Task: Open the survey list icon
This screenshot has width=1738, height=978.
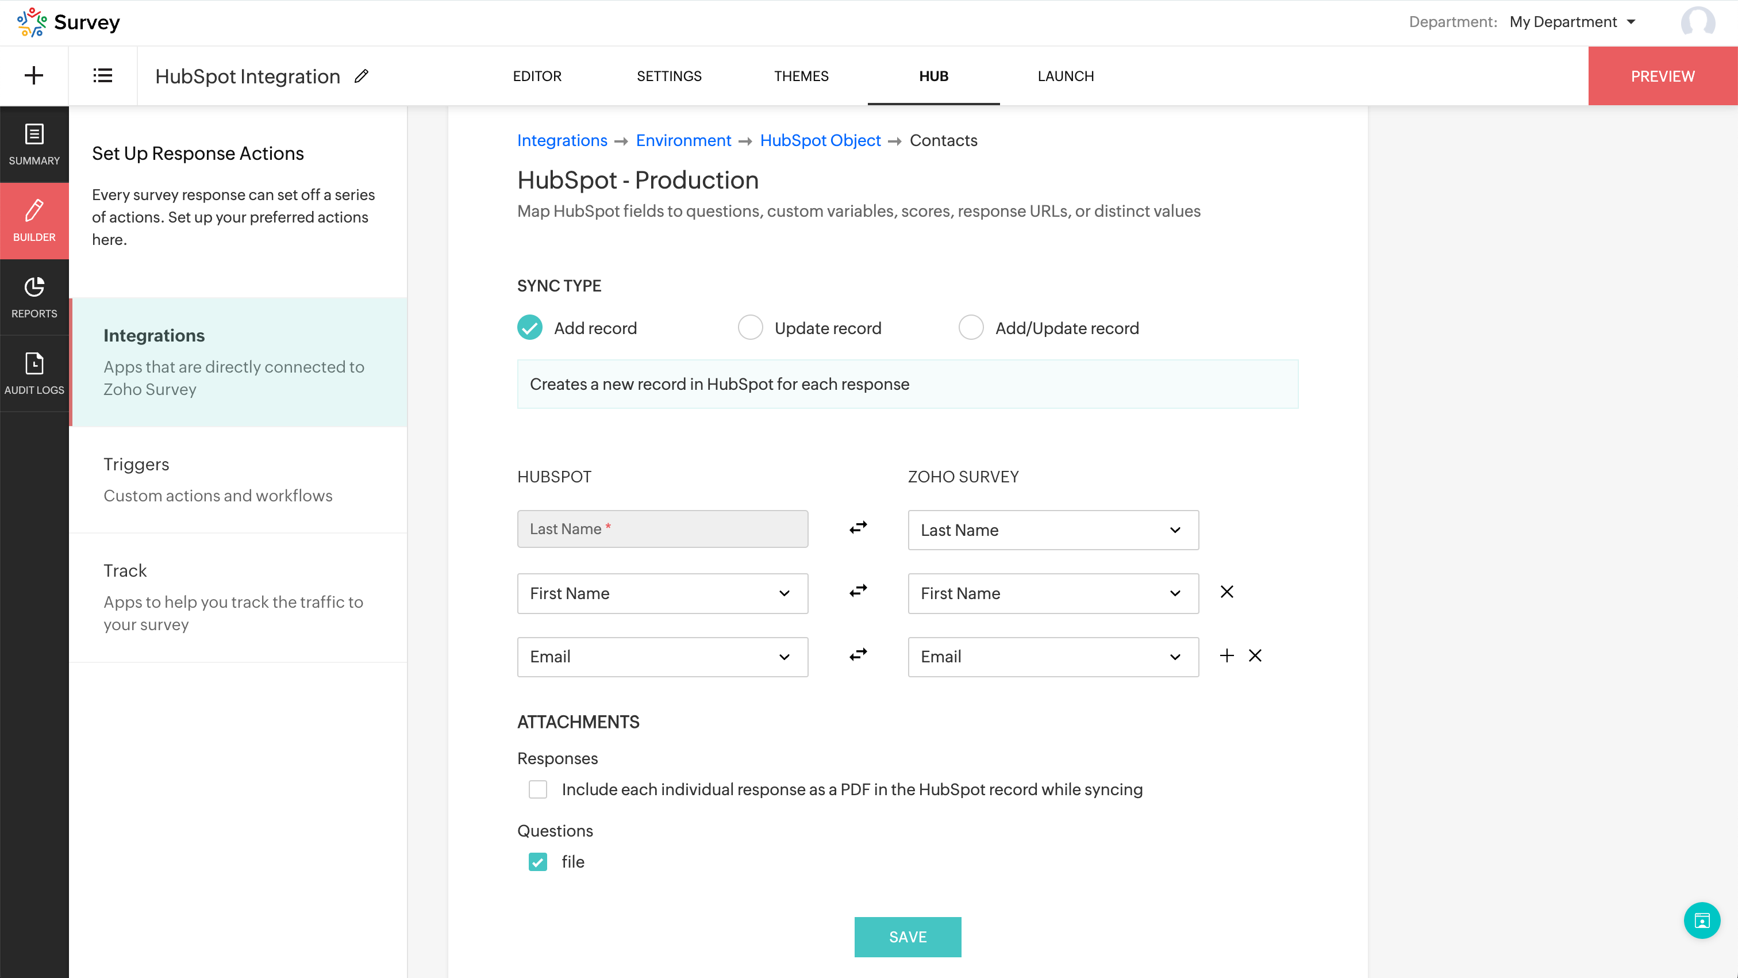Action: 102,75
